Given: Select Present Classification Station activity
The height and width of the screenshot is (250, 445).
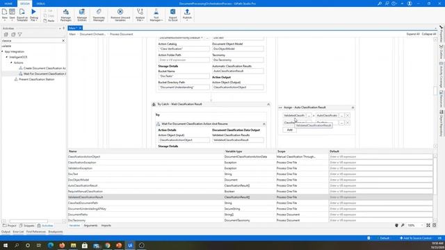Looking at the screenshot, I should pos(34,79).
